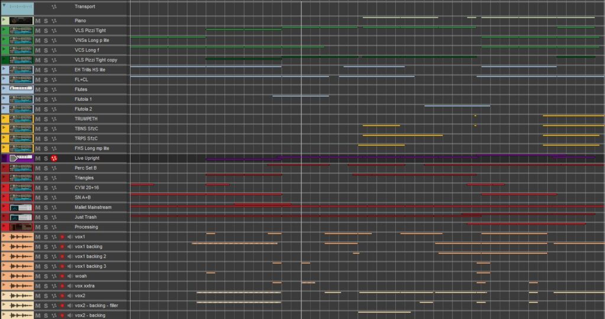Expand the VLS Pizzi Tight copy track
Screen dimensions: 605x319
(4, 58)
